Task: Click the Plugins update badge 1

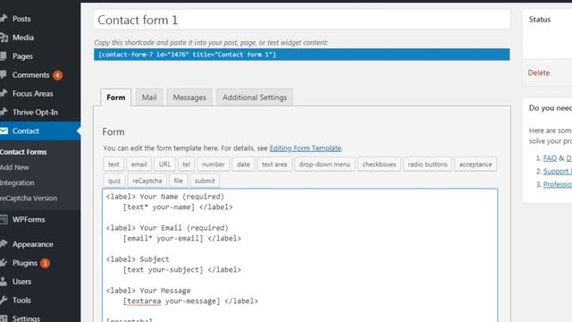Action: pyautogui.click(x=46, y=263)
